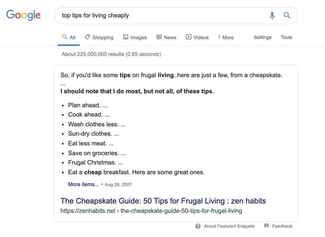Viewport: 325px width, 237px height.
Task: Click the Google logo
Action: coord(23,15)
